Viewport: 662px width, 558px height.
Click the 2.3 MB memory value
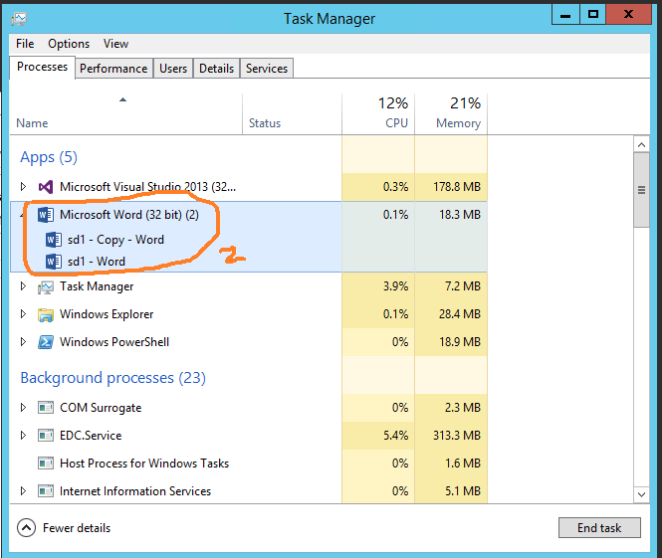click(463, 408)
